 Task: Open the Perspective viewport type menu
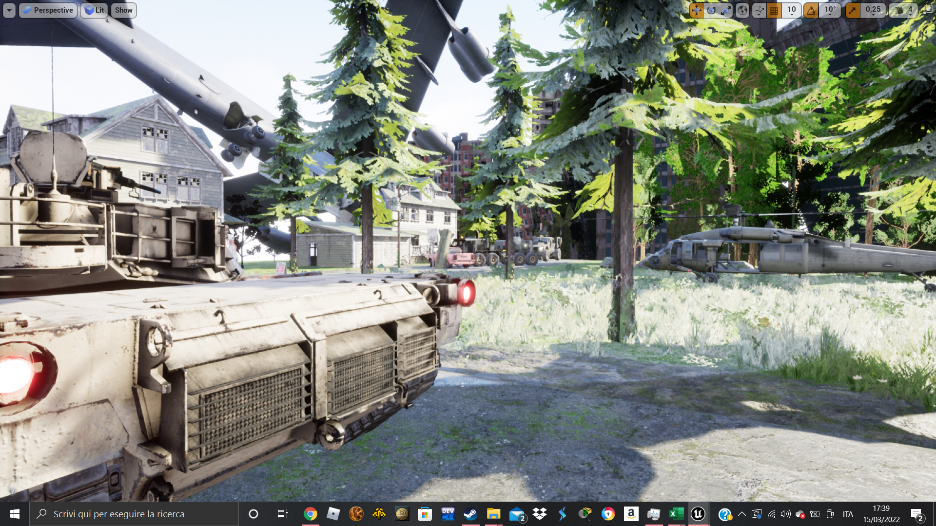48,10
